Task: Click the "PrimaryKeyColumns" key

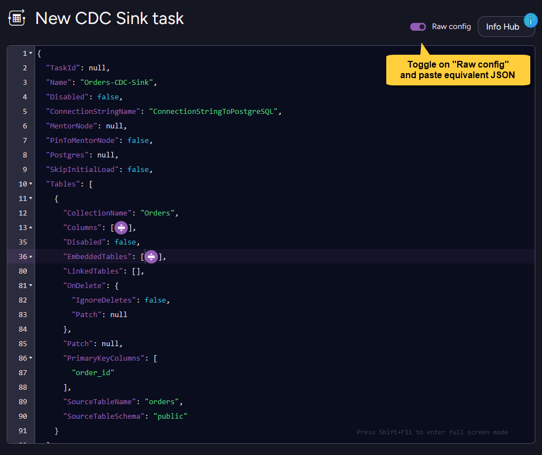Action: pyautogui.click(x=104, y=358)
